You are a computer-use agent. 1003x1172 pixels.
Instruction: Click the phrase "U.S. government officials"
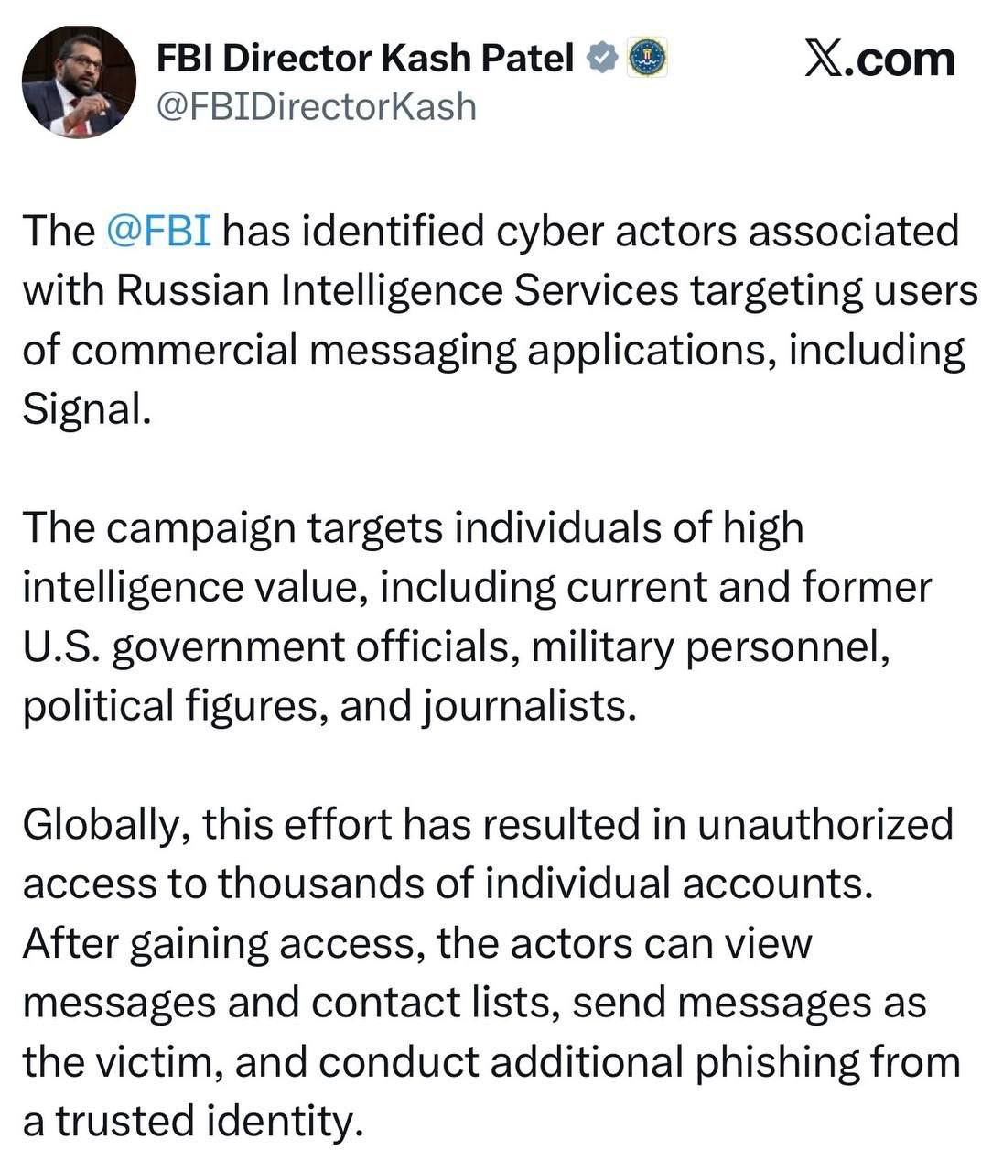click(265, 646)
